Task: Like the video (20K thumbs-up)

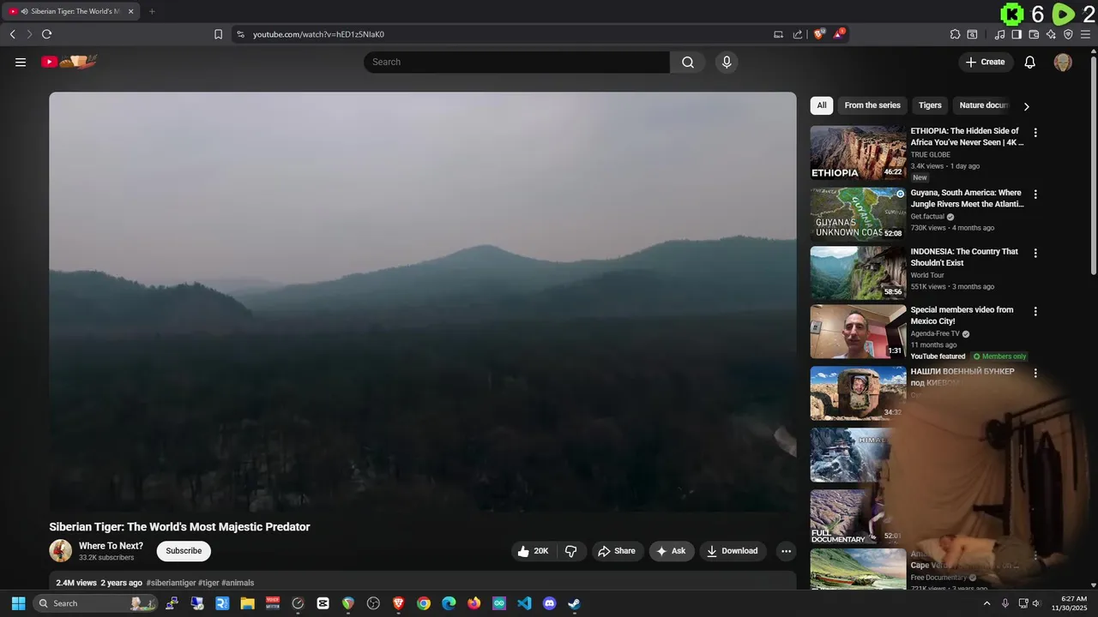Action: tap(534, 551)
